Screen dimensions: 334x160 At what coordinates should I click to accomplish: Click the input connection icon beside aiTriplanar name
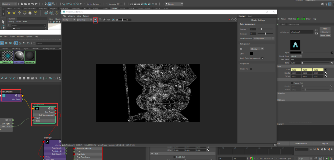[x=317, y=30]
